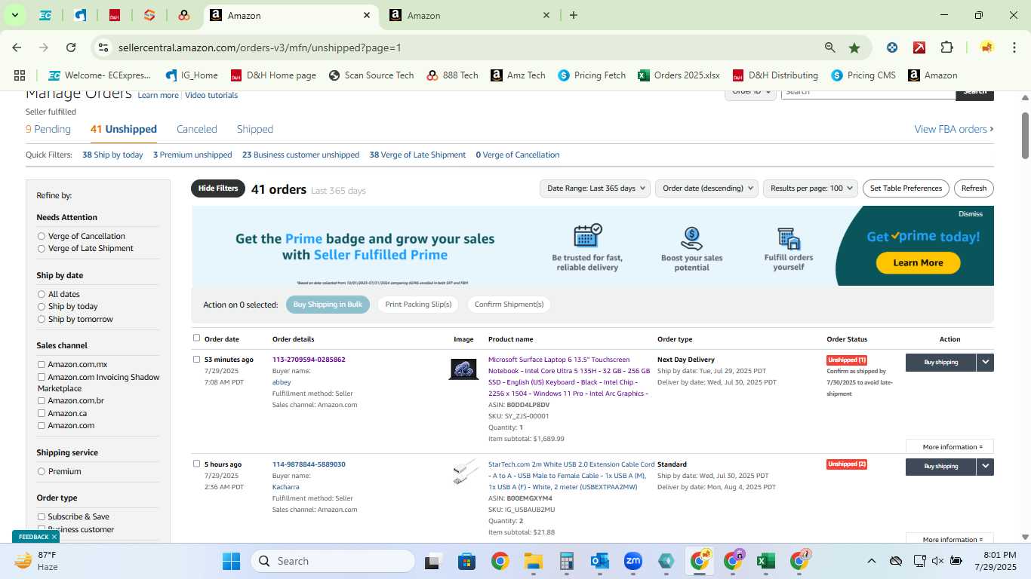Tick the select-all orders header checkbox
The image size is (1031, 579).
pyautogui.click(x=197, y=338)
